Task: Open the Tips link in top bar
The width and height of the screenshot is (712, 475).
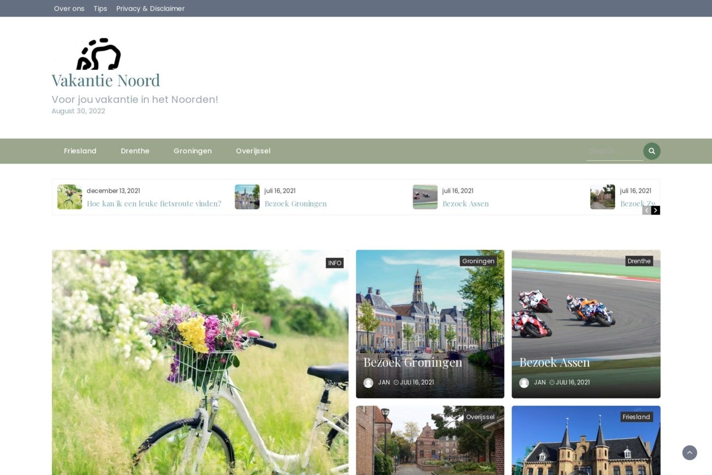Action: pos(100,8)
